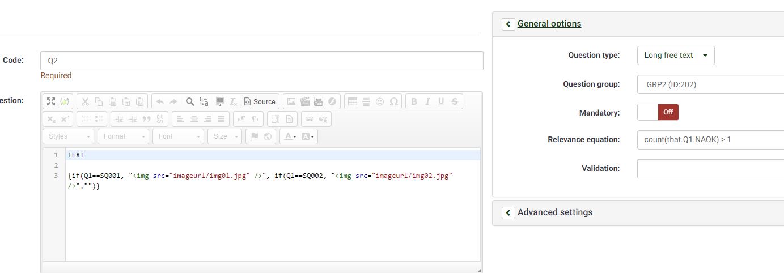The width and height of the screenshot is (784, 273).
Task: Insert a table with the Table icon
Action: [353, 101]
